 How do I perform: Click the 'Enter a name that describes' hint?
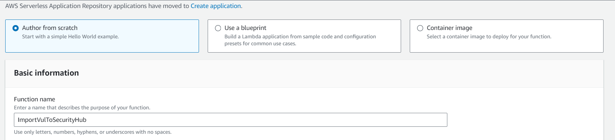click(x=82, y=108)
